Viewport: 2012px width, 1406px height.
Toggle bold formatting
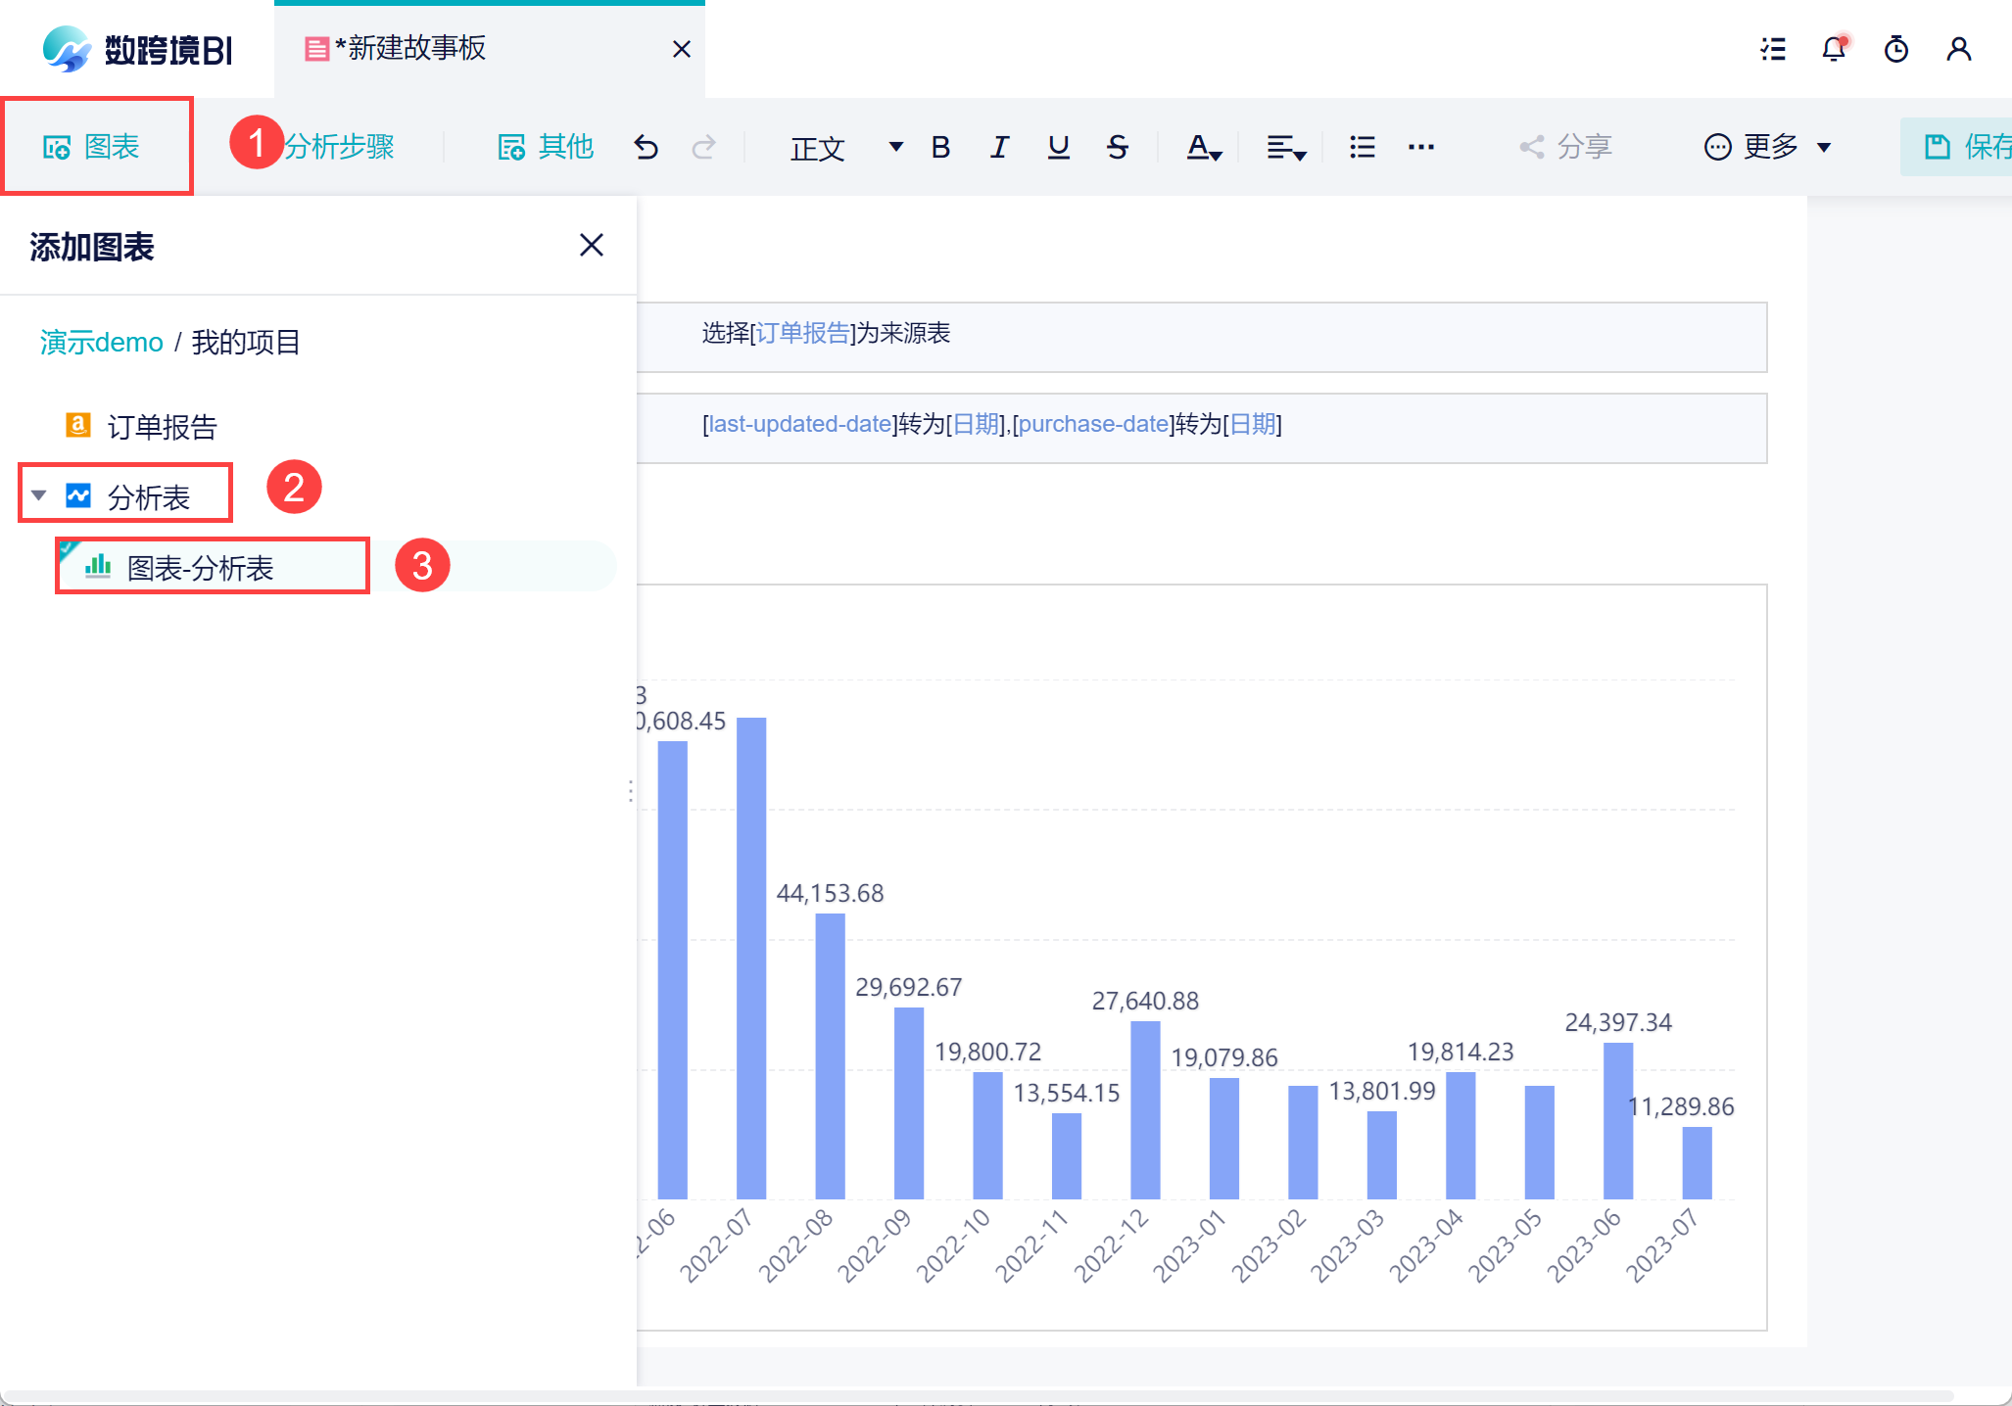[x=940, y=147]
